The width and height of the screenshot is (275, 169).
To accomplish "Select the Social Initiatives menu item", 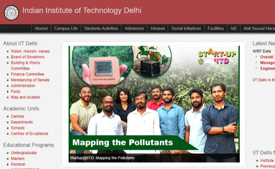I will [x=186, y=29].
